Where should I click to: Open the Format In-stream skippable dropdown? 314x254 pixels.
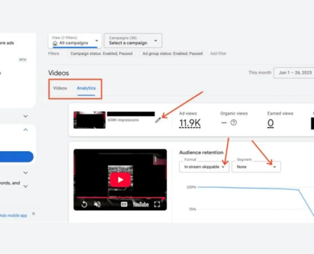[x=204, y=167]
